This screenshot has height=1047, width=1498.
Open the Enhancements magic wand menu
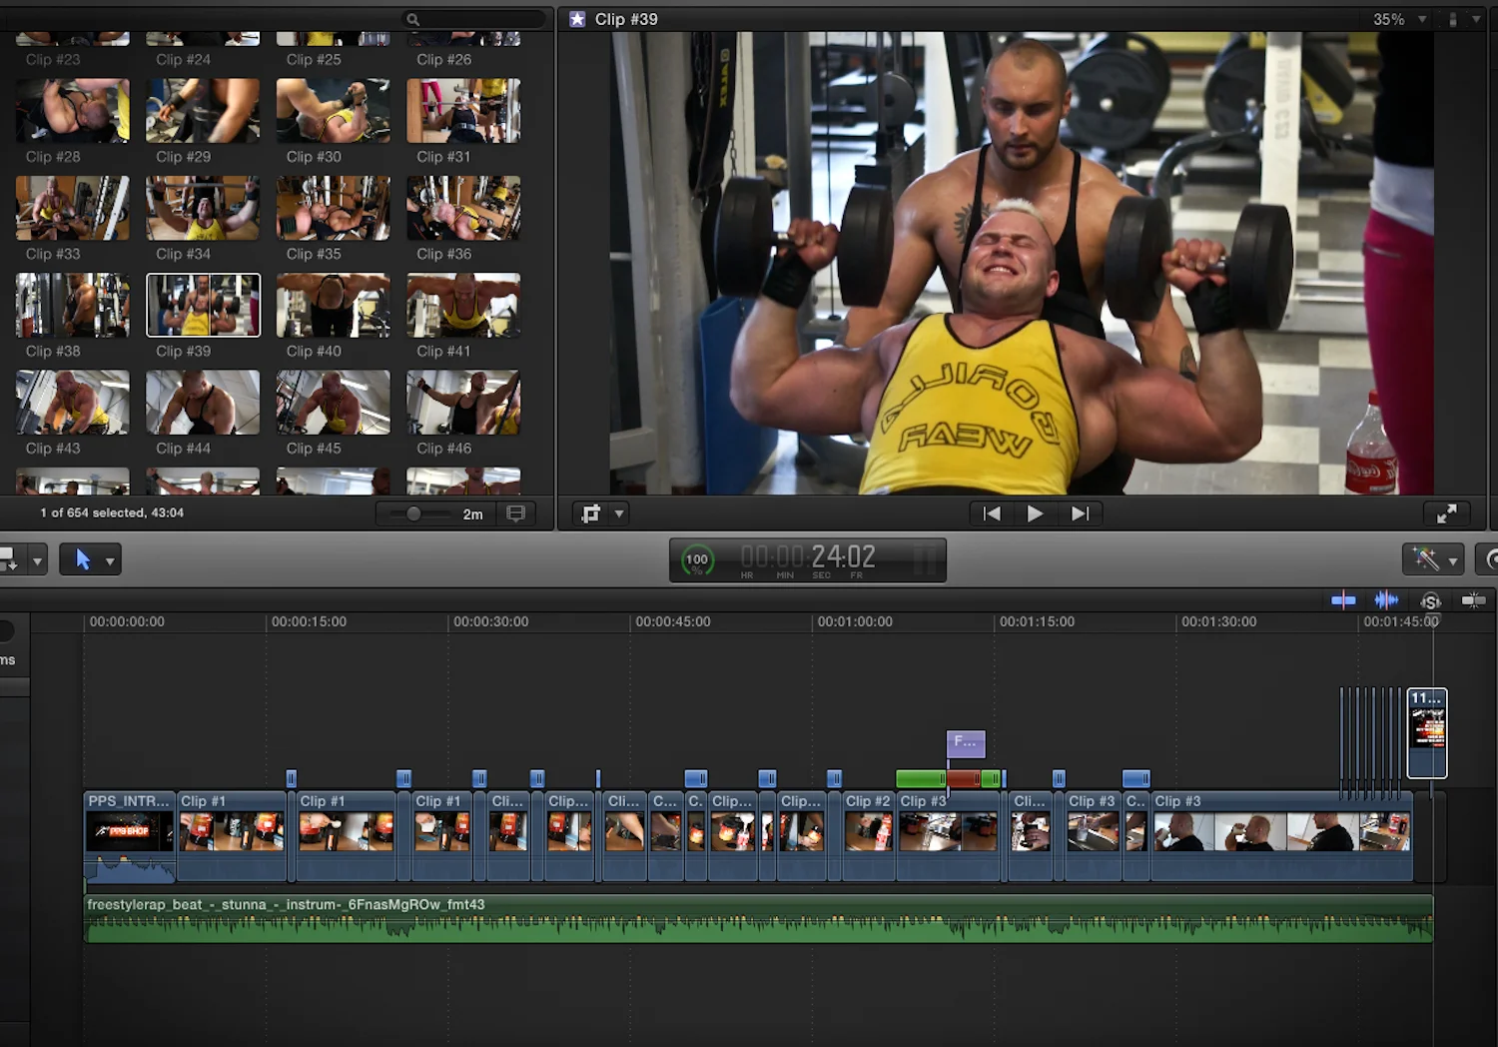[1432, 559]
